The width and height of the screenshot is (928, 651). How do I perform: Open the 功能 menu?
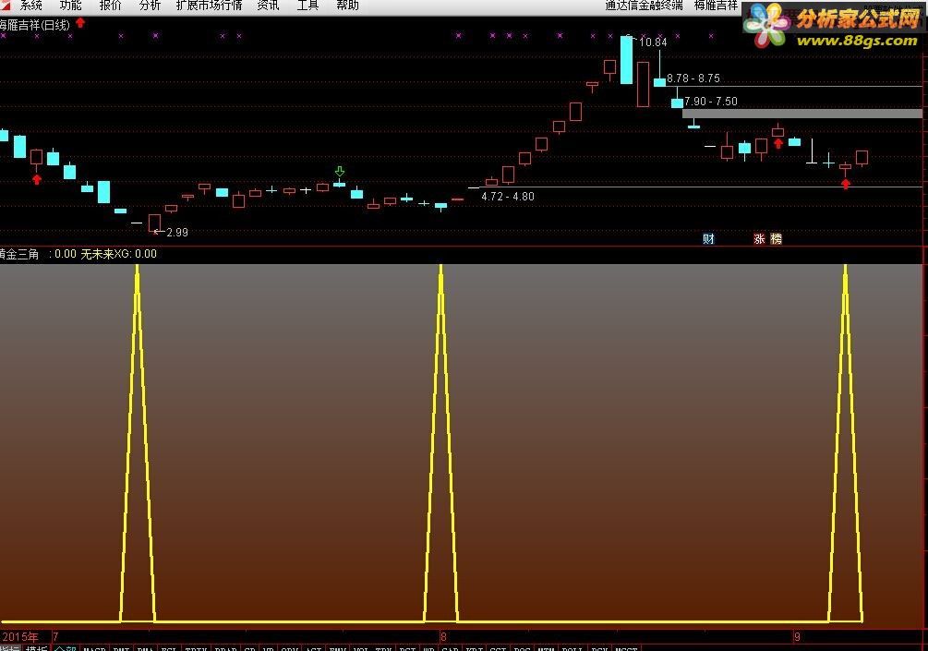70,6
